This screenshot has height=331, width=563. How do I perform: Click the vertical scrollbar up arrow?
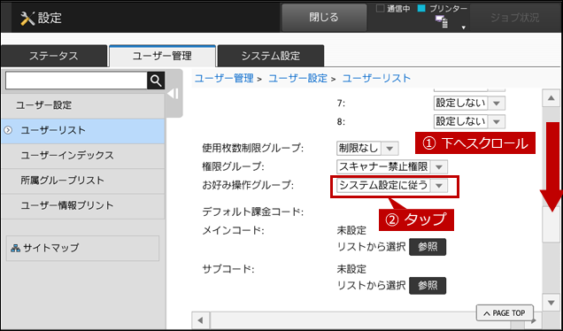pyautogui.click(x=551, y=98)
